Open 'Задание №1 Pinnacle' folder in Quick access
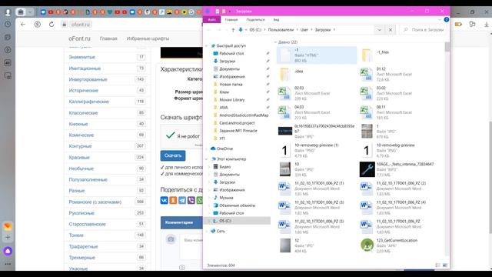Screen dimensions: 492x277 pyautogui.click(x=238, y=131)
